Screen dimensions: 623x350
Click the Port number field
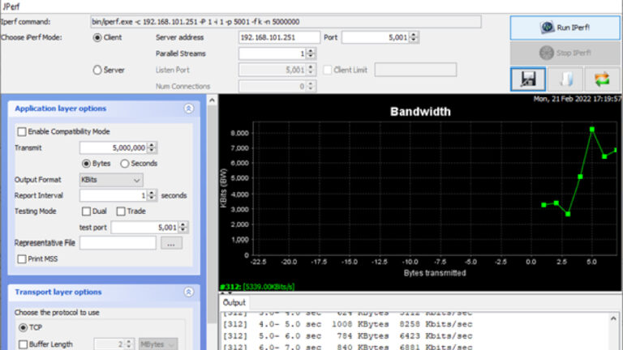pos(376,38)
